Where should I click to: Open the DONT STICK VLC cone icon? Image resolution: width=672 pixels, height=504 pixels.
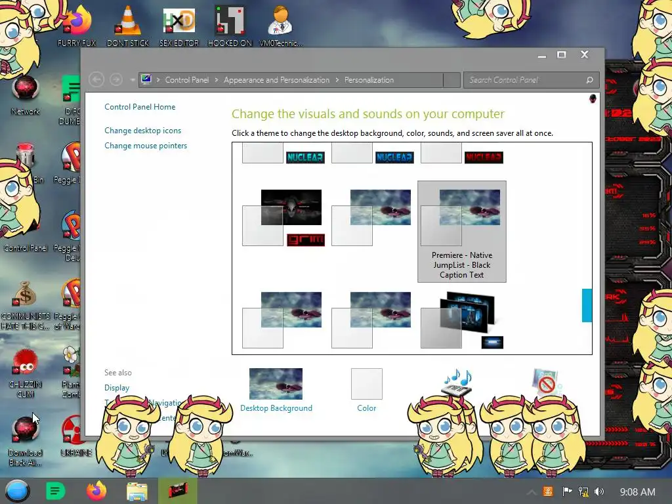point(128,26)
